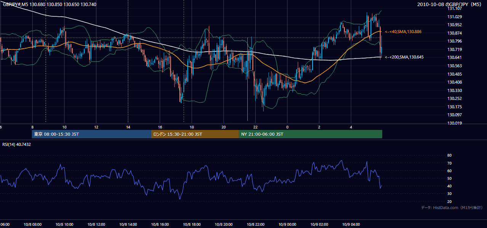Image resolution: width=487 pixels, height=228 pixels.
Task: Click hour tick 8 below the price chart
Action: coord(32,127)
